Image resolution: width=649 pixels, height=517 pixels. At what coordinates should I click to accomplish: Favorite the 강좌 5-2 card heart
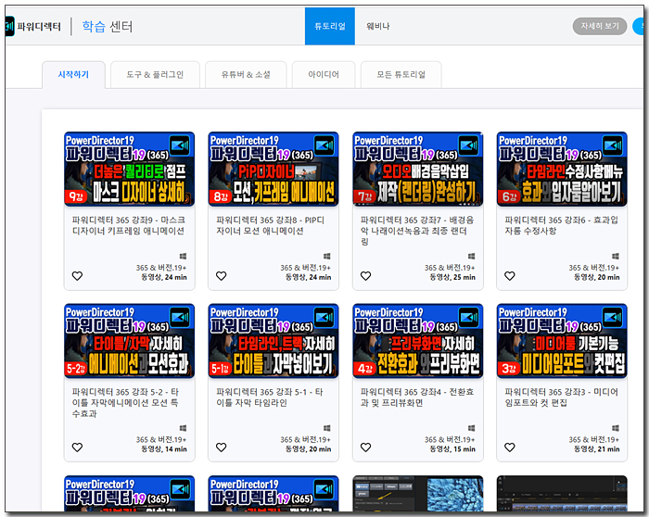coord(77,448)
